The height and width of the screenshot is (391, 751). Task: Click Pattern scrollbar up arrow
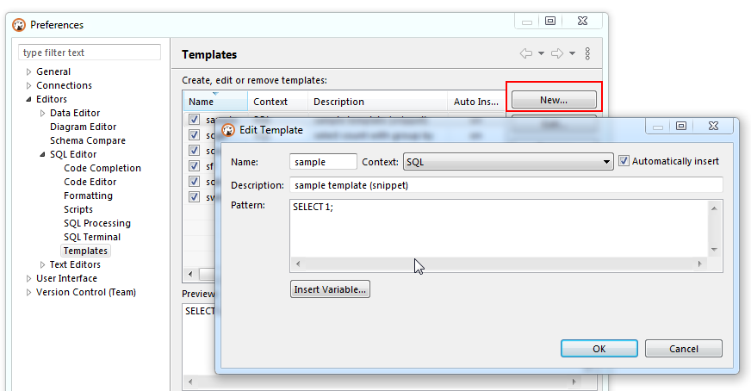(x=714, y=208)
